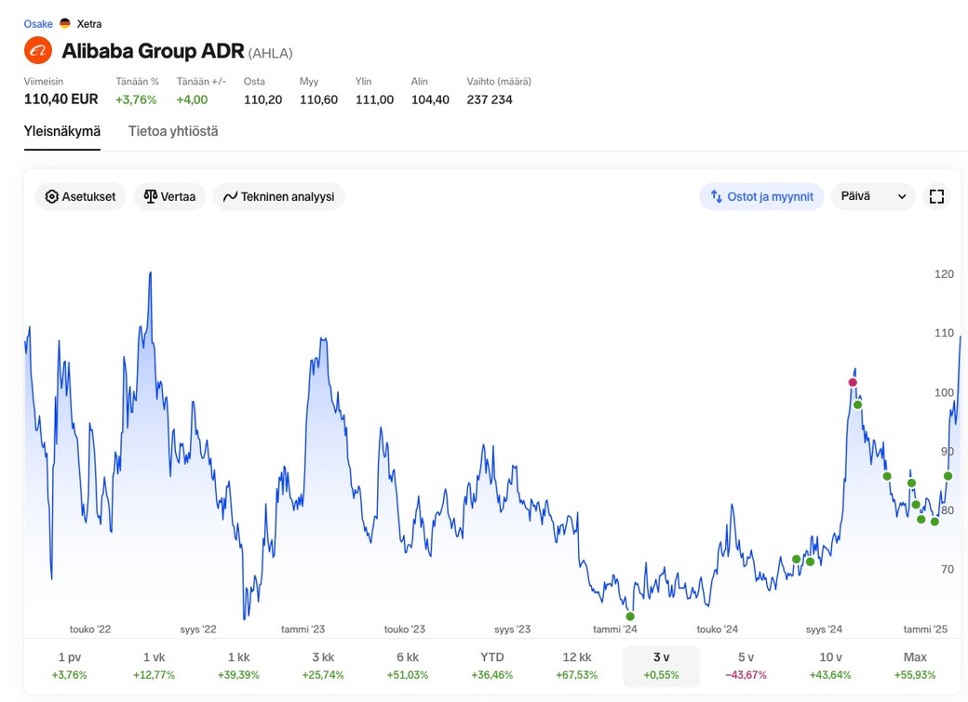Click the tammi '24 axis label
Screen dimensions: 968x702
(x=615, y=629)
